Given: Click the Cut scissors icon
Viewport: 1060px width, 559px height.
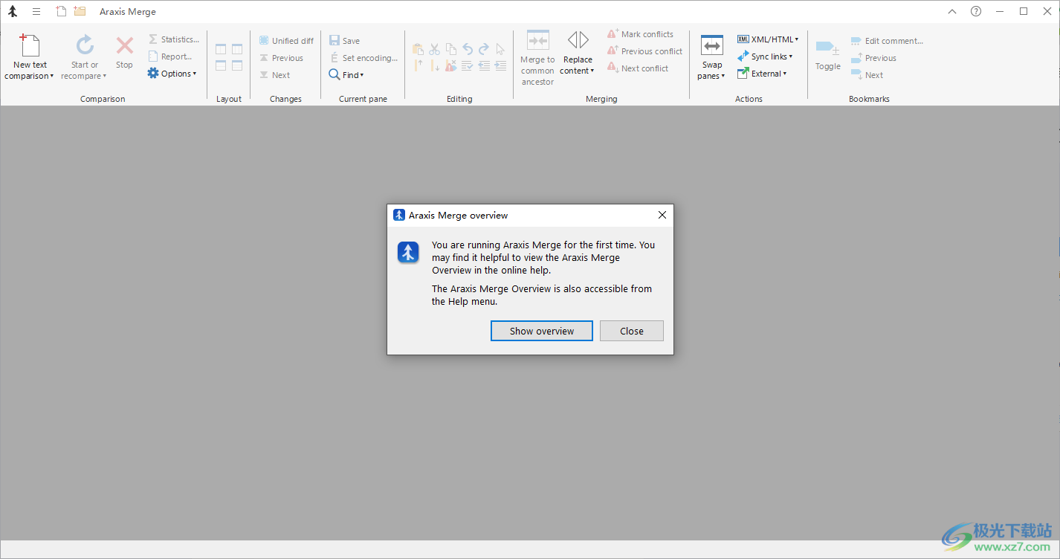Looking at the screenshot, I should click(x=435, y=49).
